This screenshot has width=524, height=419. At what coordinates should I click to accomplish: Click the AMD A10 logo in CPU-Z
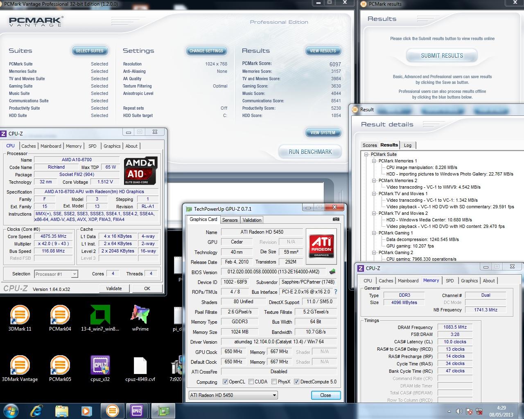pyautogui.click(x=140, y=170)
